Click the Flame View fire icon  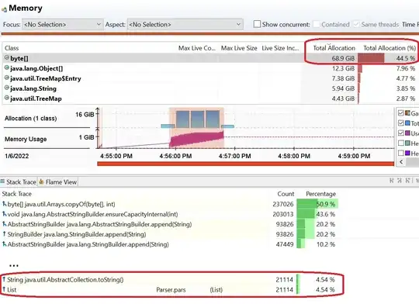coord(41,182)
